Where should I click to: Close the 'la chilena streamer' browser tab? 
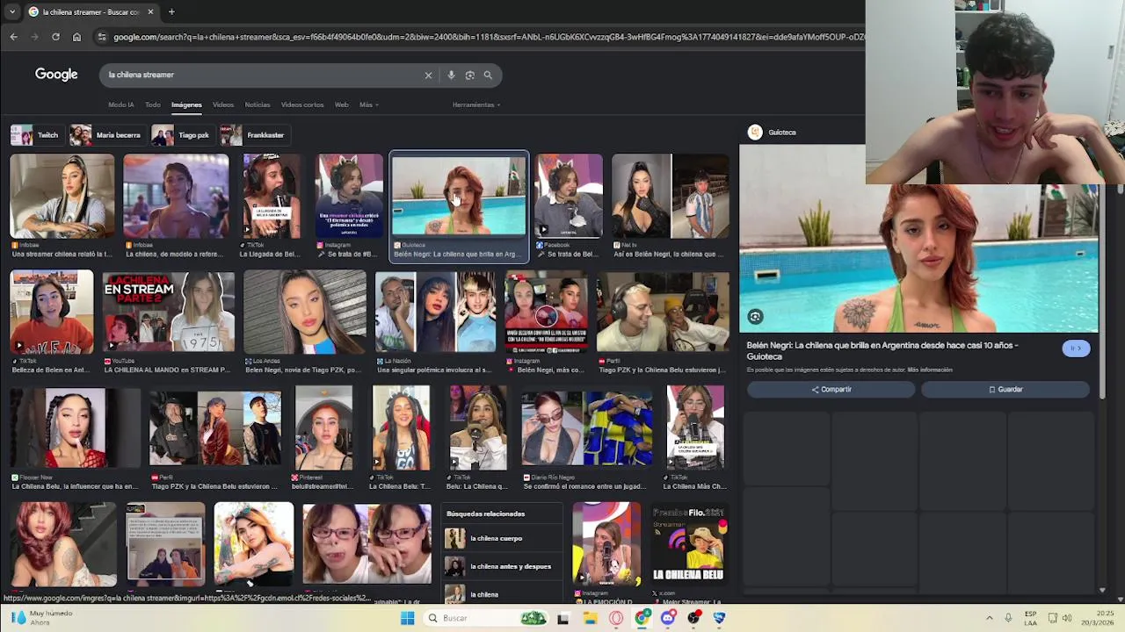[x=150, y=11]
